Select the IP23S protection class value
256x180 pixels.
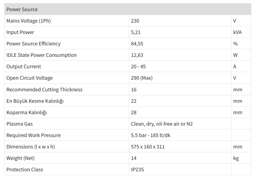(137, 170)
